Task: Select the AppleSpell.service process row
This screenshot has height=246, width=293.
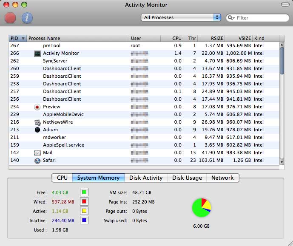Action: tap(144, 145)
